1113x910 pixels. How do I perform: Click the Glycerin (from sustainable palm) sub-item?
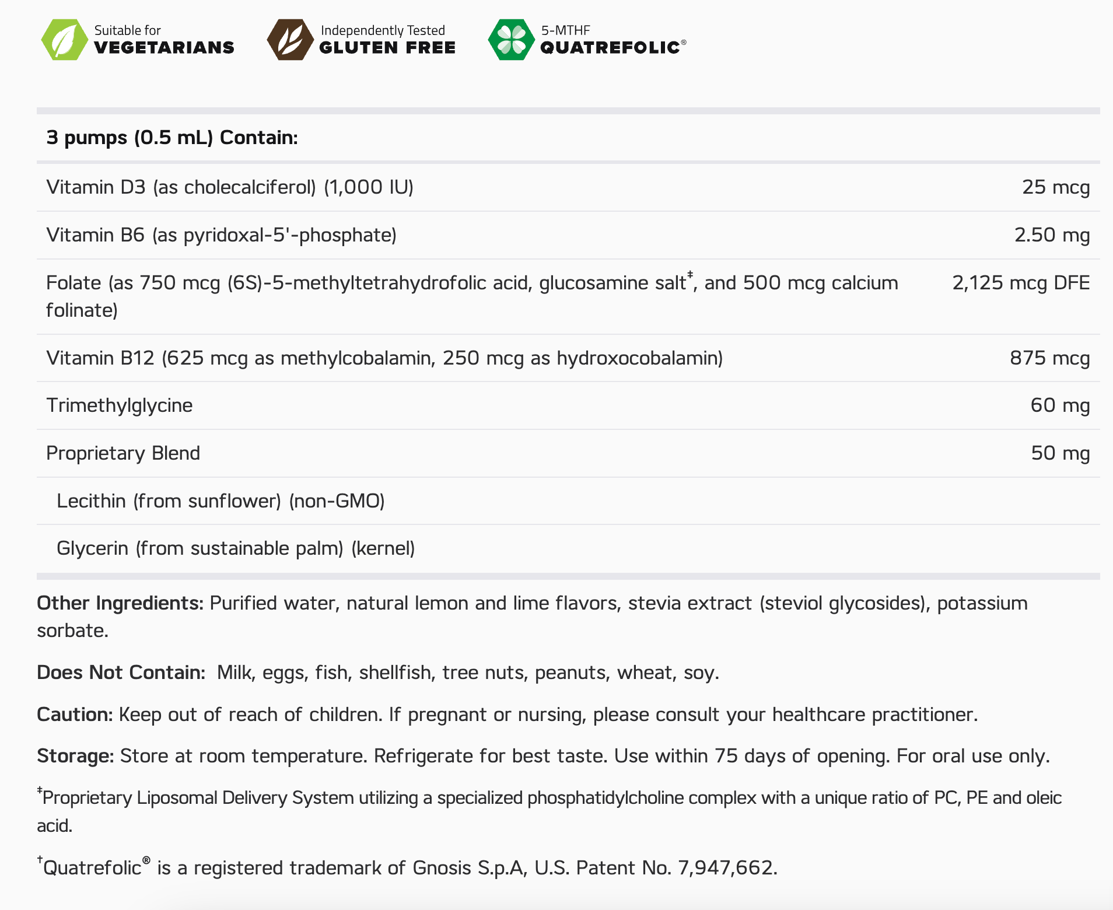(236, 548)
